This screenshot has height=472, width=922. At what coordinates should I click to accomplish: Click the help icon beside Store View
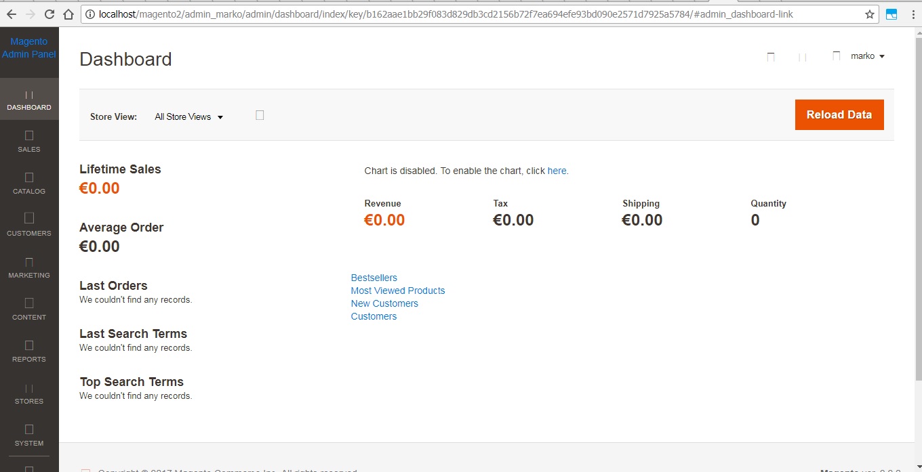pyautogui.click(x=260, y=116)
